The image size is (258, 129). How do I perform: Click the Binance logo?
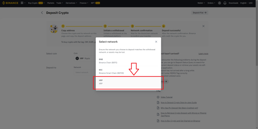click(x=10, y=3)
